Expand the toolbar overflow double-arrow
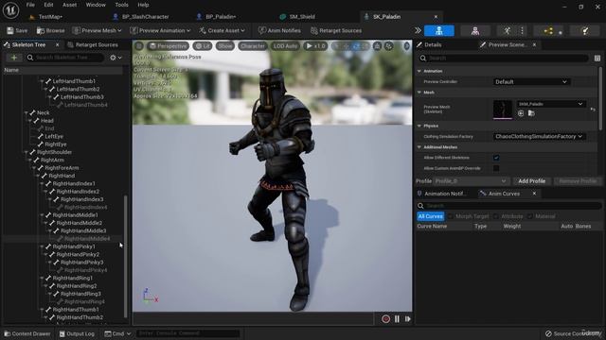 click(x=418, y=30)
